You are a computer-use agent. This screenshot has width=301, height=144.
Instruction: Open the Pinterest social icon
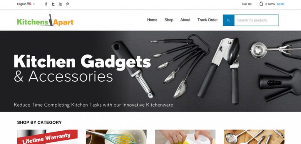point(67,4)
